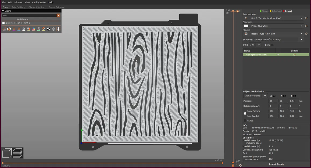Switch to the Printer Settings tab
Image resolution: width=311 pixels, height=168 pixels.
pos(56,7)
